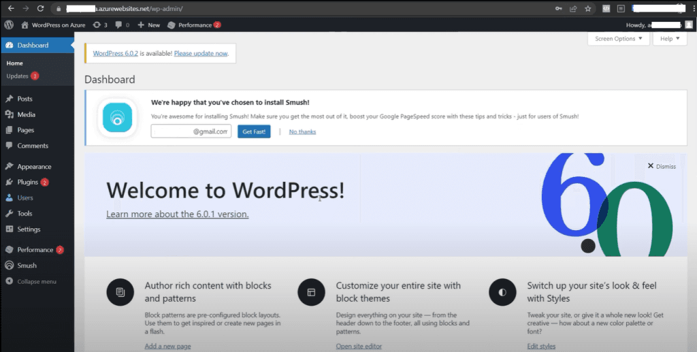Open the Media menu icon
Screen dimensions: 697x352
pos(10,114)
